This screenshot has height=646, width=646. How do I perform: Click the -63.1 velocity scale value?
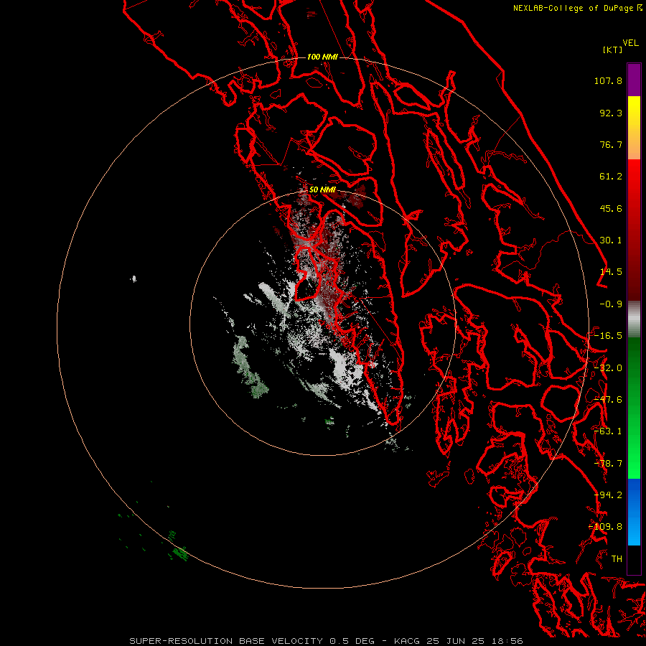(x=608, y=431)
